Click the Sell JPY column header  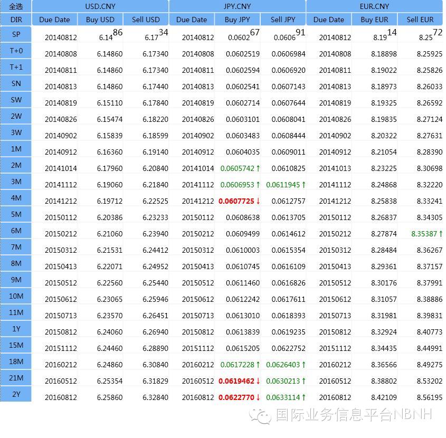[x=283, y=20]
